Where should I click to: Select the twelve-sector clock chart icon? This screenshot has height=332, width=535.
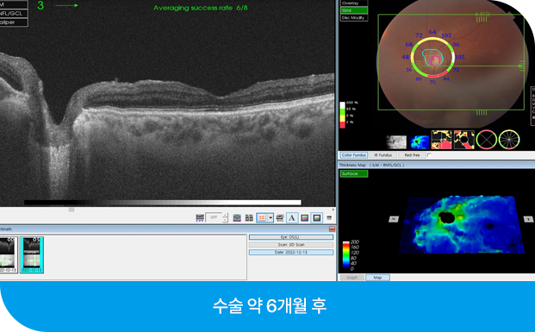[509, 140]
